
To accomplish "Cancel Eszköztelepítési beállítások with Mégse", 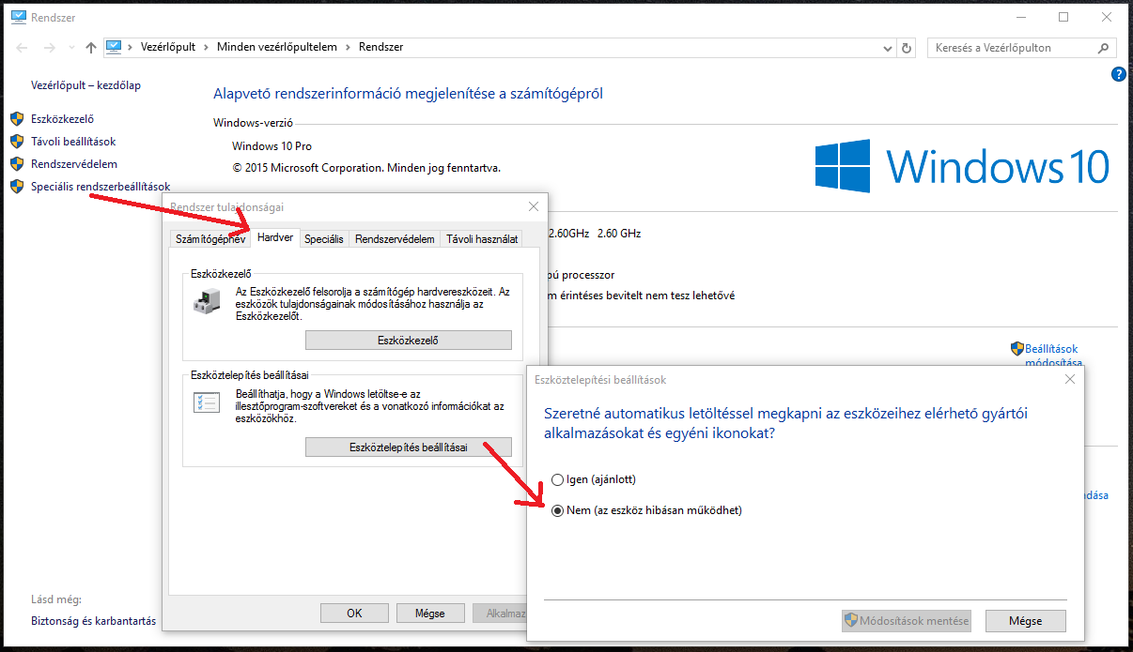I will click(1026, 621).
